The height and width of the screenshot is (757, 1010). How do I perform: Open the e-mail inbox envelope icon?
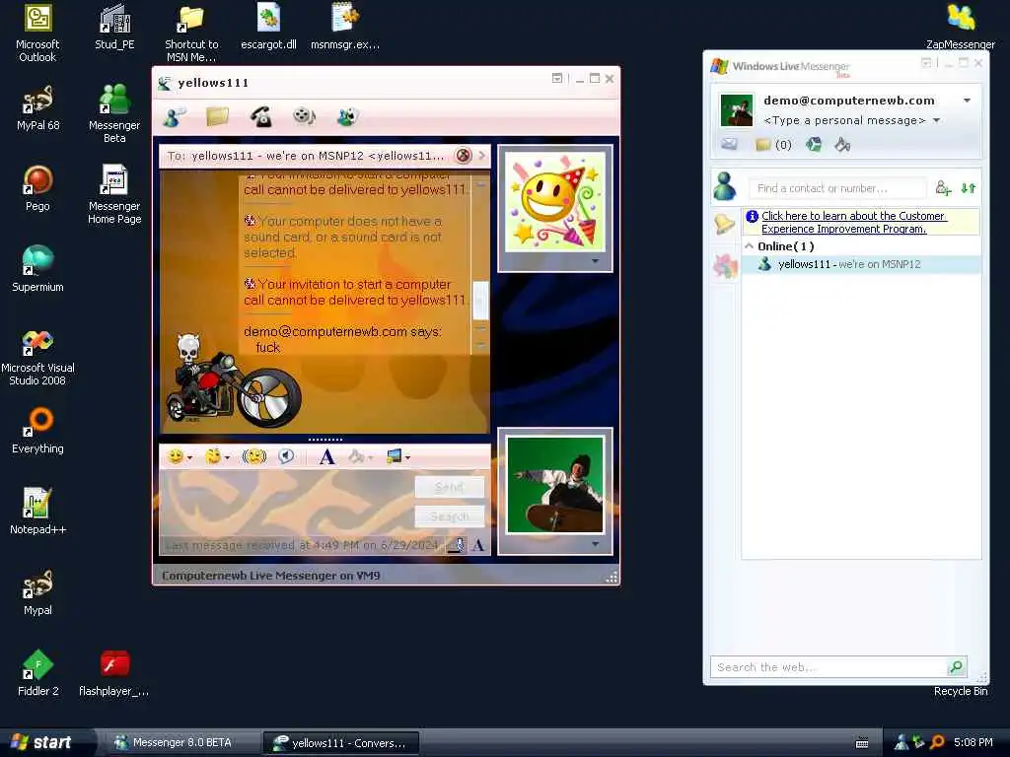point(729,144)
